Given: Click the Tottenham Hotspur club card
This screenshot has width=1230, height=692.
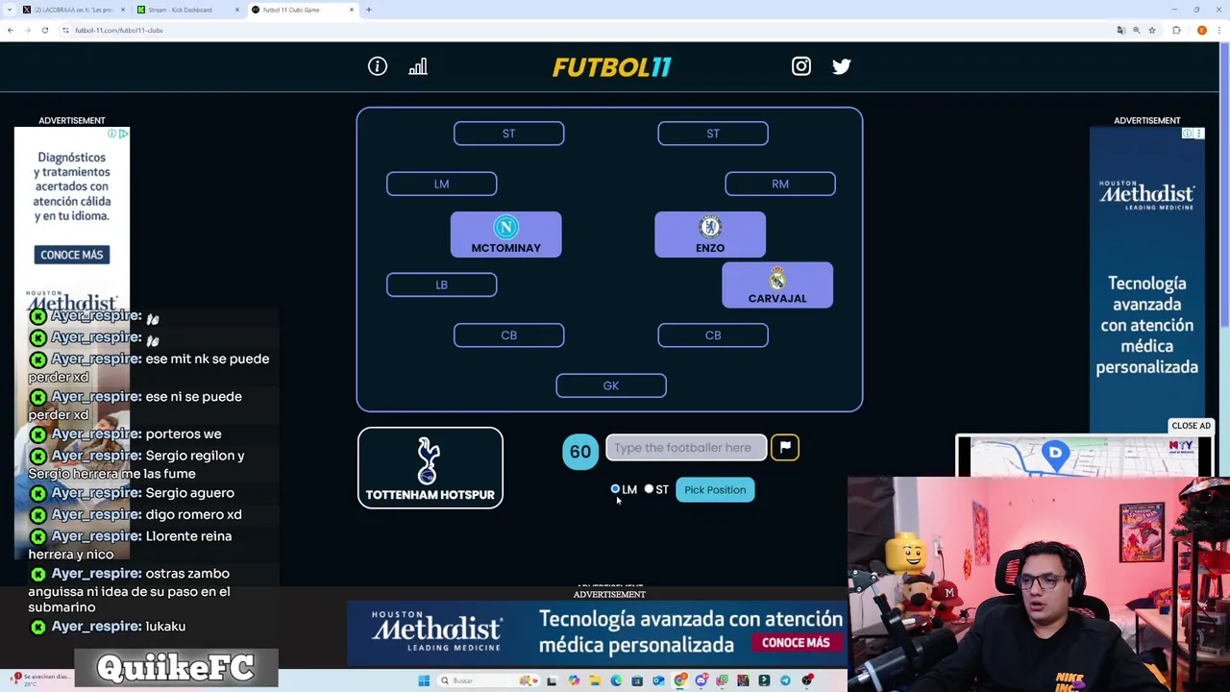Looking at the screenshot, I should 430,468.
